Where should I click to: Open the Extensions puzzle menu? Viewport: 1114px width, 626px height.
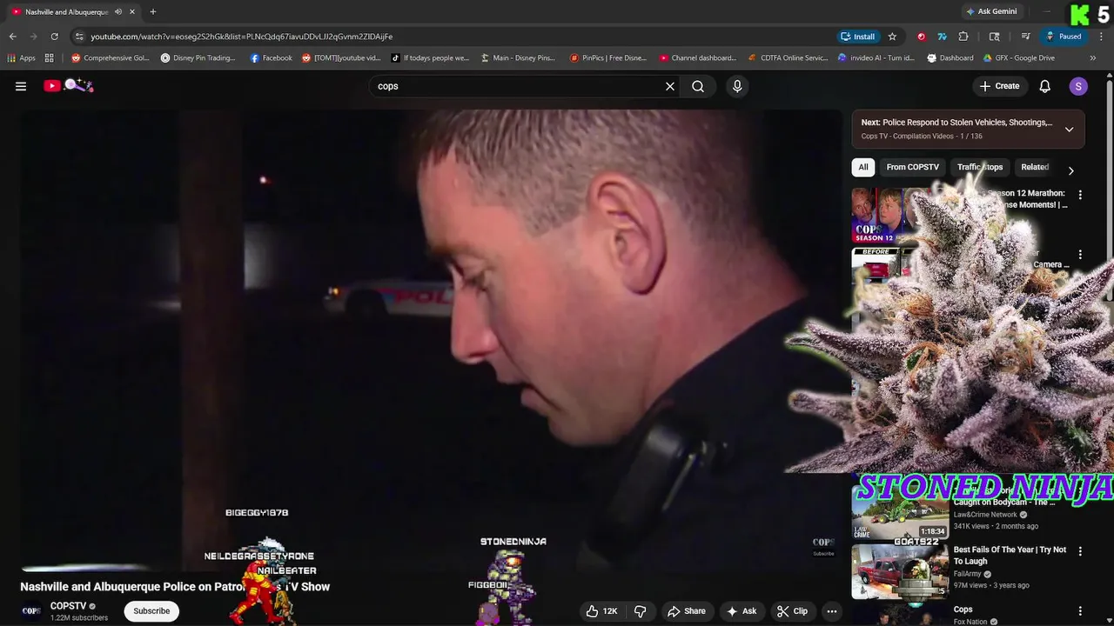click(963, 37)
